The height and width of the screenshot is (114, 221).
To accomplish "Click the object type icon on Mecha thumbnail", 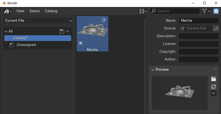I will 81,43.
